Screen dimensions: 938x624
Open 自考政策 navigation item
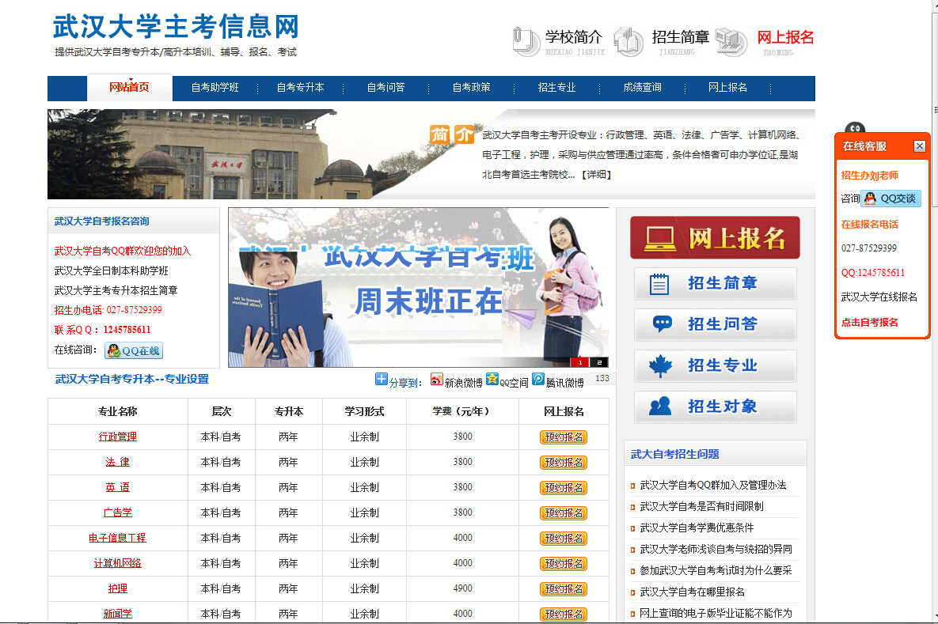[472, 88]
